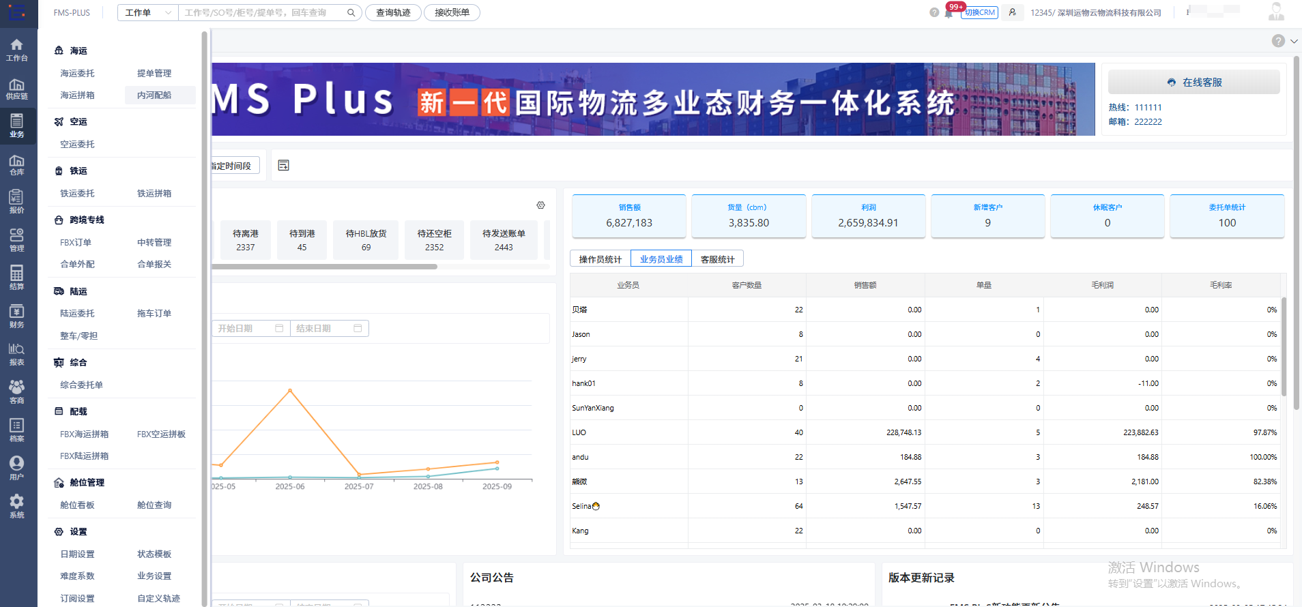Select the 业务 sidebar icon
This screenshot has width=1302, height=607.
pyautogui.click(x=17, y=126)
